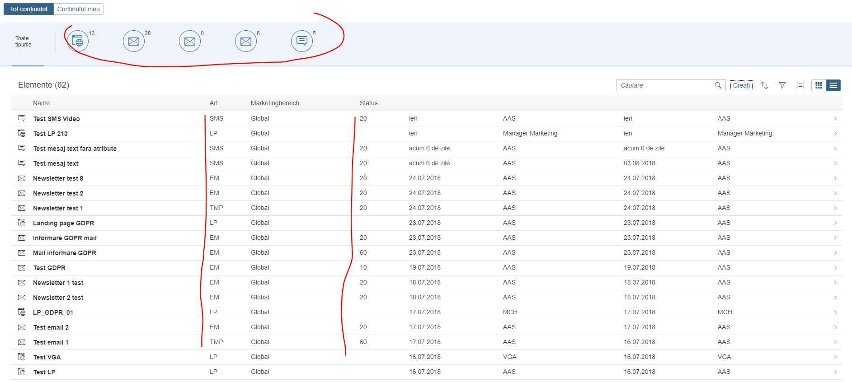852x382 pixels.
Task: Expand the Test SMS Video row arrow
Action: pos(835,119)
